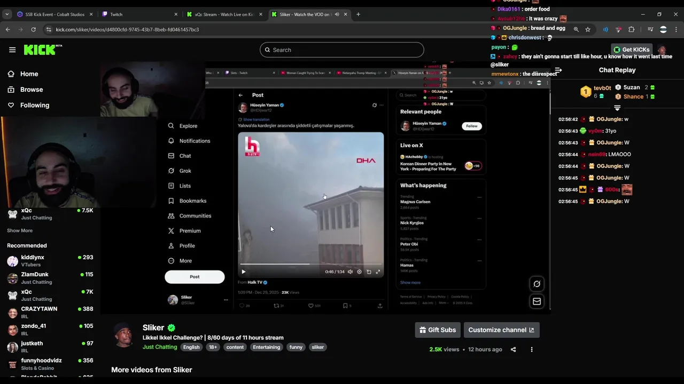Open zondo_41 recommended channel
The height and width of the screenshot is (384, 684).
(x=50, y=329)
